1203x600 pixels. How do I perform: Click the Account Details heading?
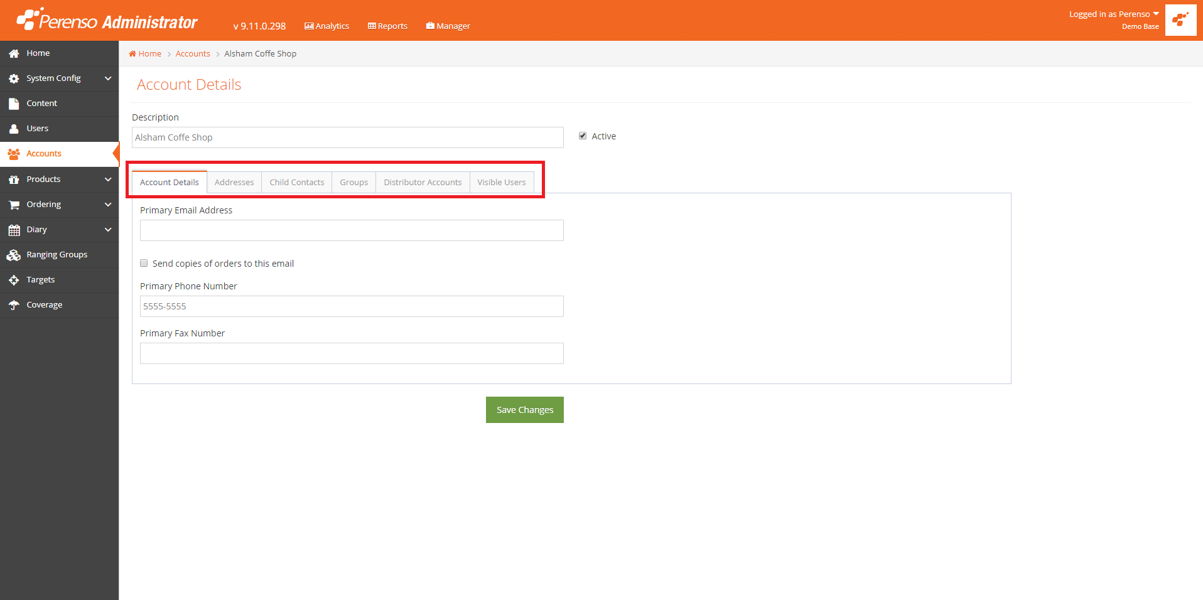pos(189,85)
